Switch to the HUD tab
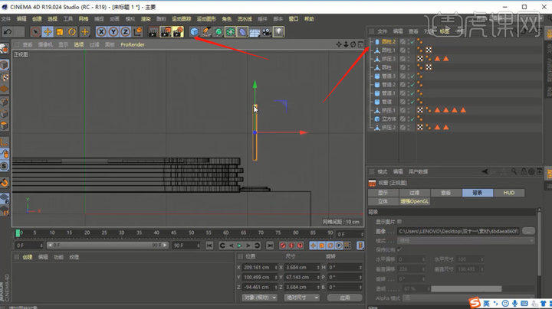Viewport: 552px width, 309px height. coord(509,193)
